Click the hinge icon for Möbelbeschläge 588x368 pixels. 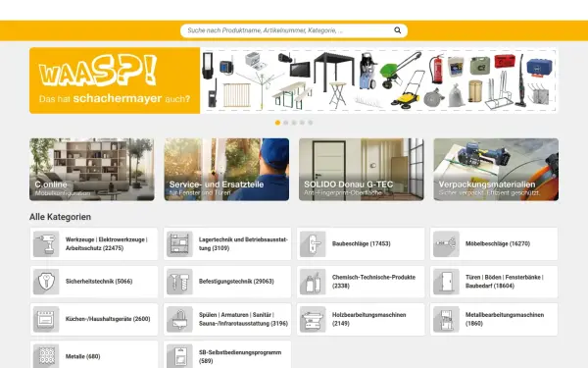click(x=446, y=243)
